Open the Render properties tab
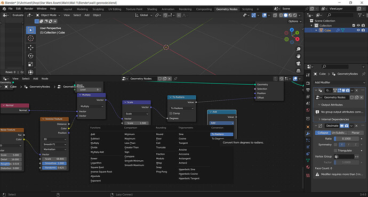The height and width of the screenshot is (197, 368). (x=308, y=83)
